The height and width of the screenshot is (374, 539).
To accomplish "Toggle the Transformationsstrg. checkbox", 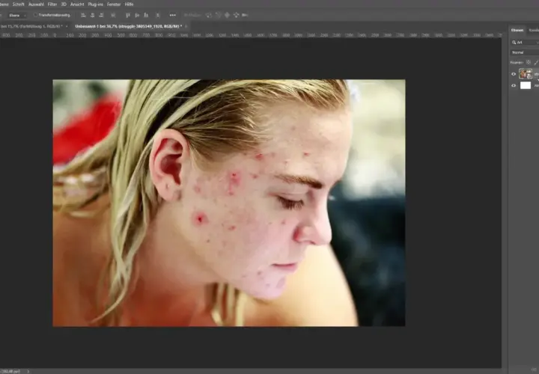I will [x=35, y=15].
